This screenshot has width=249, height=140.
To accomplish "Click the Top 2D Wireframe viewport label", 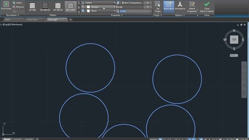I will click(11, 24).
